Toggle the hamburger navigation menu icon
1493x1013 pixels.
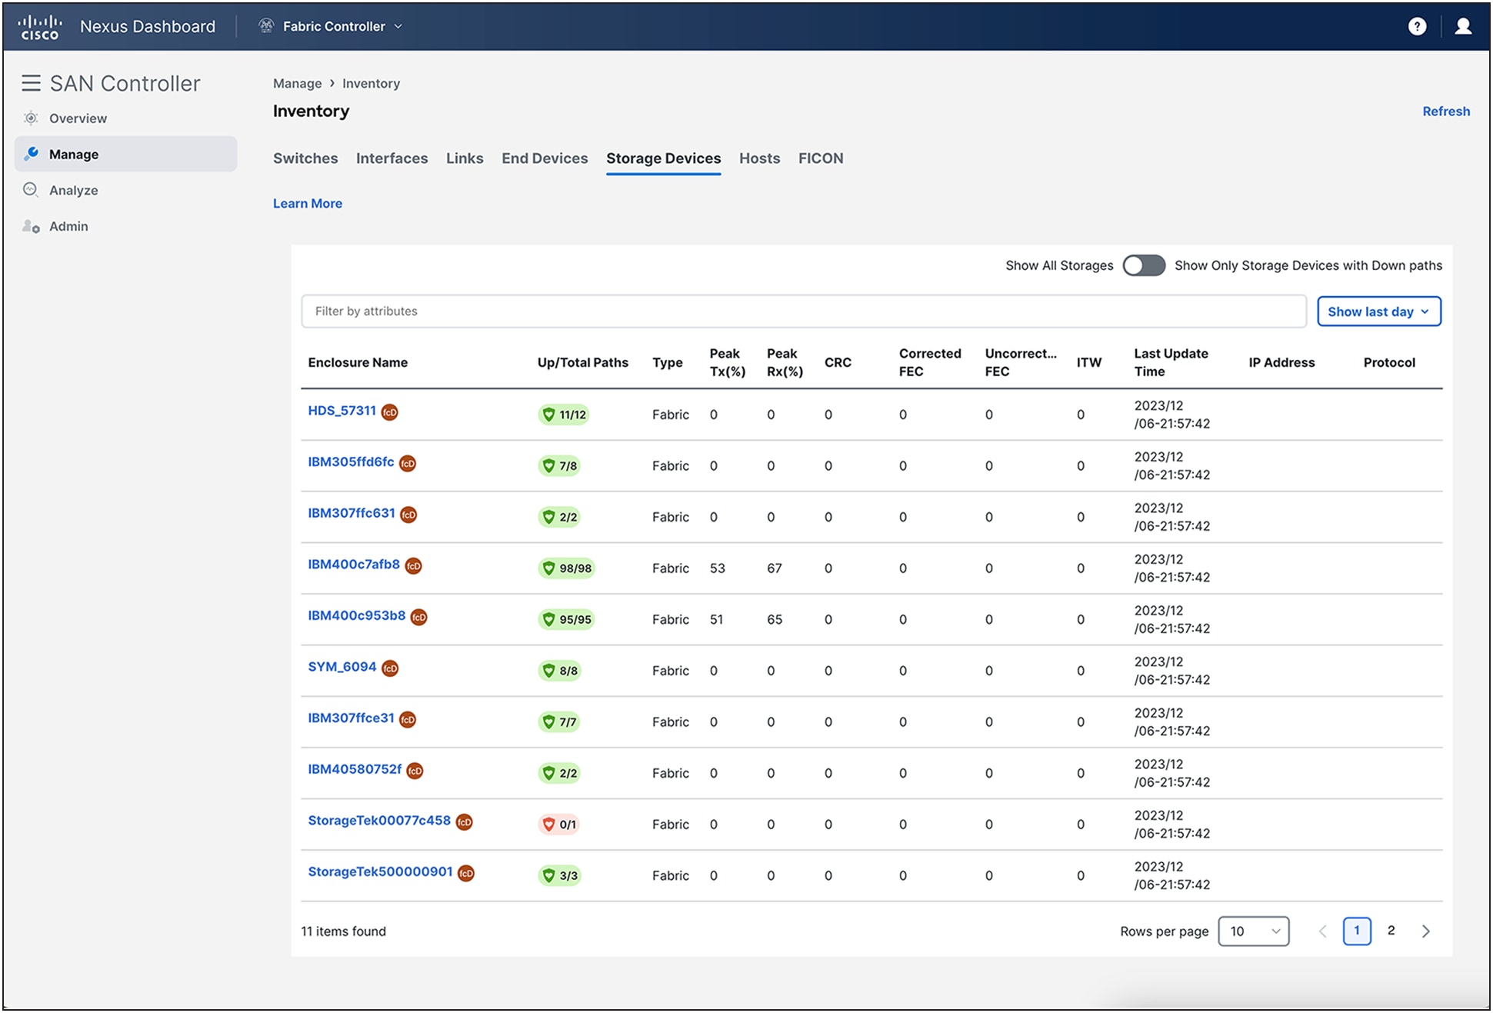click(x=31, y=83)
